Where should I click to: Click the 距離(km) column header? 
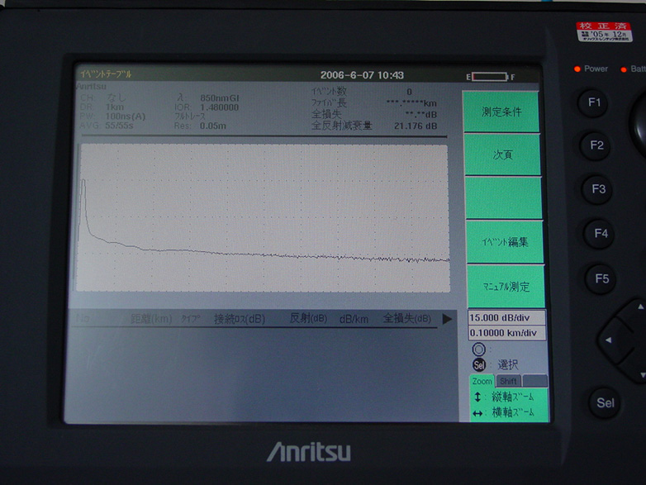coord(151,319)
